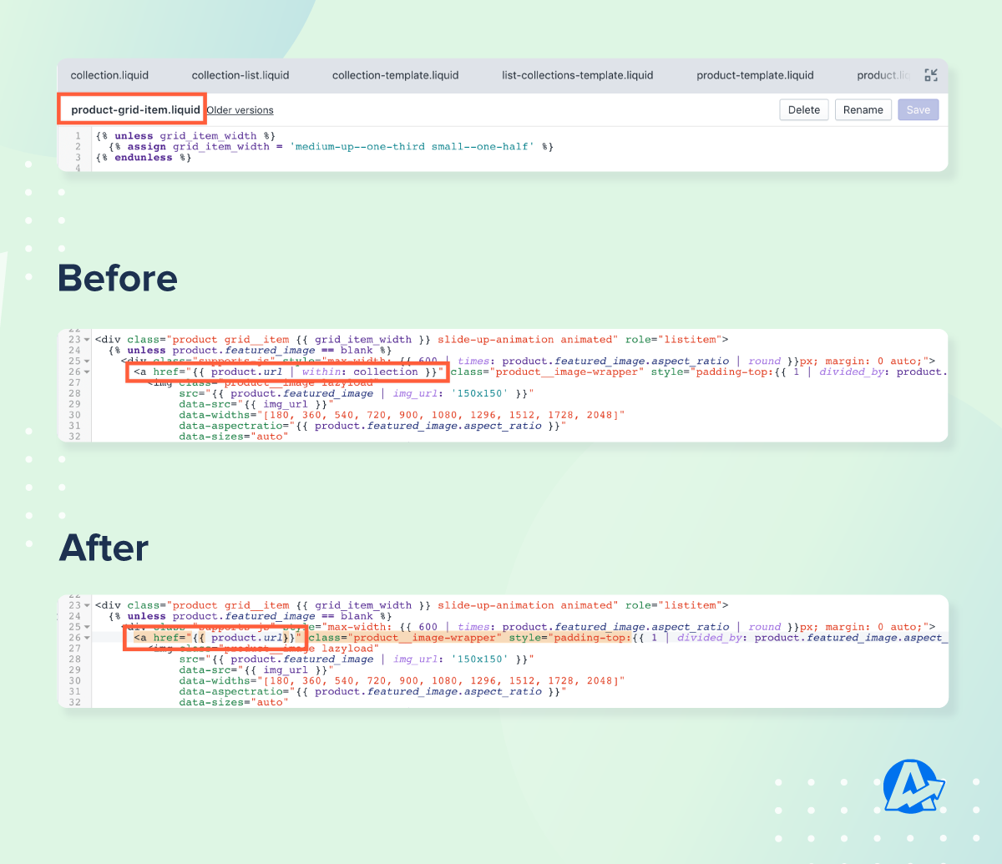Collapse line 23 fold arrow in the Before editor
1002x864 pixels.
coord(87,340)
